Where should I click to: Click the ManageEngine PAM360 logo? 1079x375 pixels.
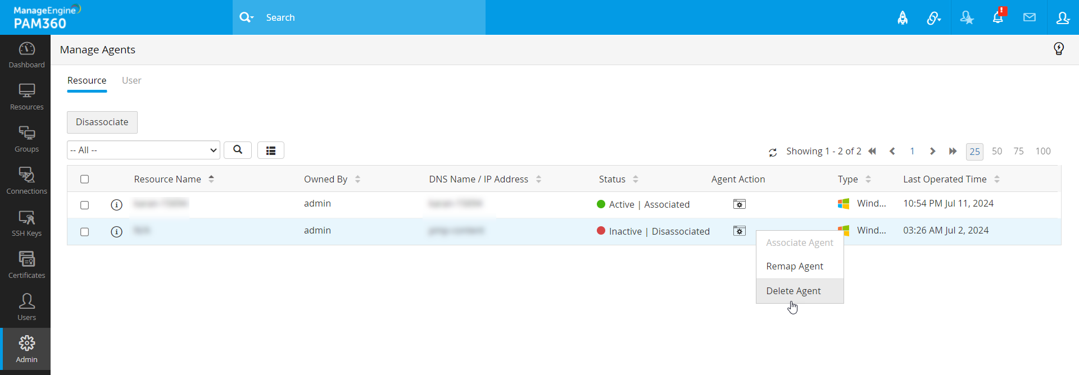point(47,17)
